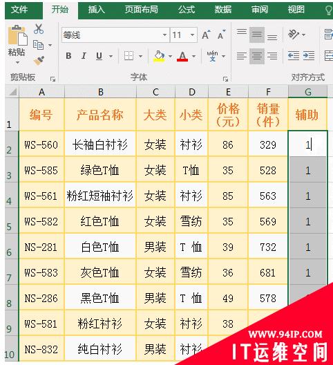Switch to the 视图 tab
Image resolution: width=333 pixels, height=365 pixels.
(x=296, y=10)
